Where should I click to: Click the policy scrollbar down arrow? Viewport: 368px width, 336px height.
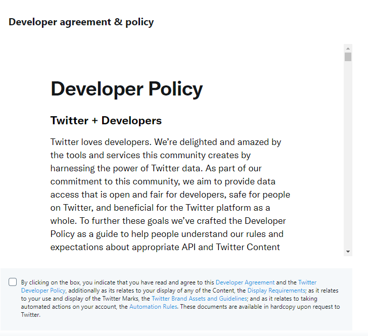[348, 252]
